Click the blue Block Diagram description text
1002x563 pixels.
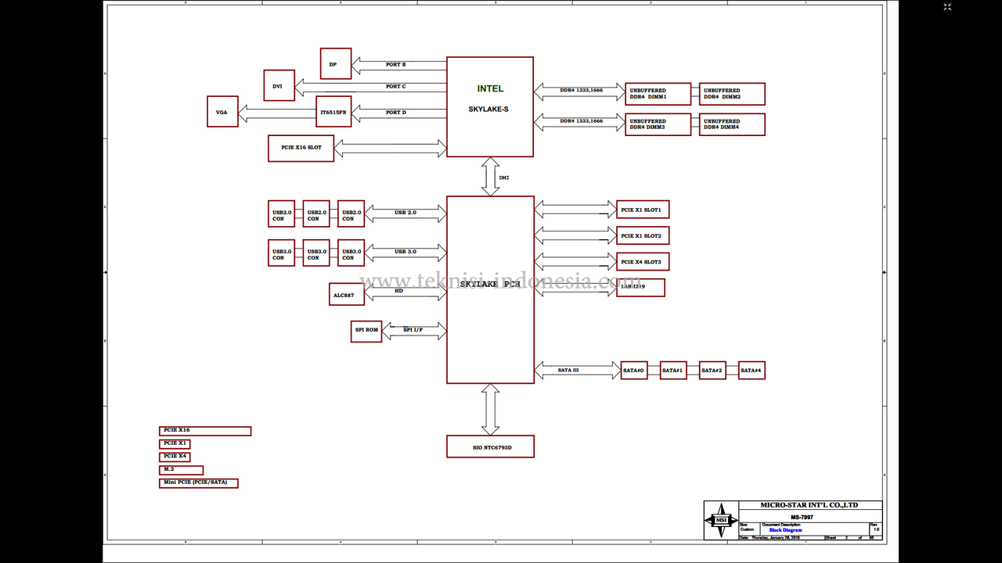785,530
